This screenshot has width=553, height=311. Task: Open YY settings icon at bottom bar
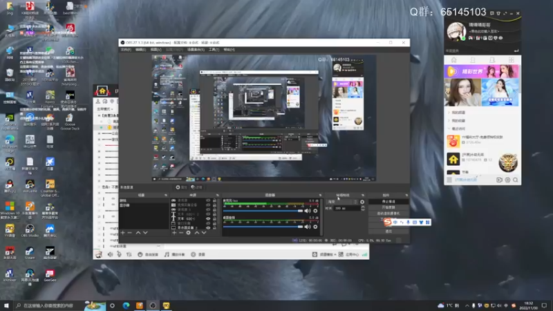pyautogui.click(x=507, y=180)
